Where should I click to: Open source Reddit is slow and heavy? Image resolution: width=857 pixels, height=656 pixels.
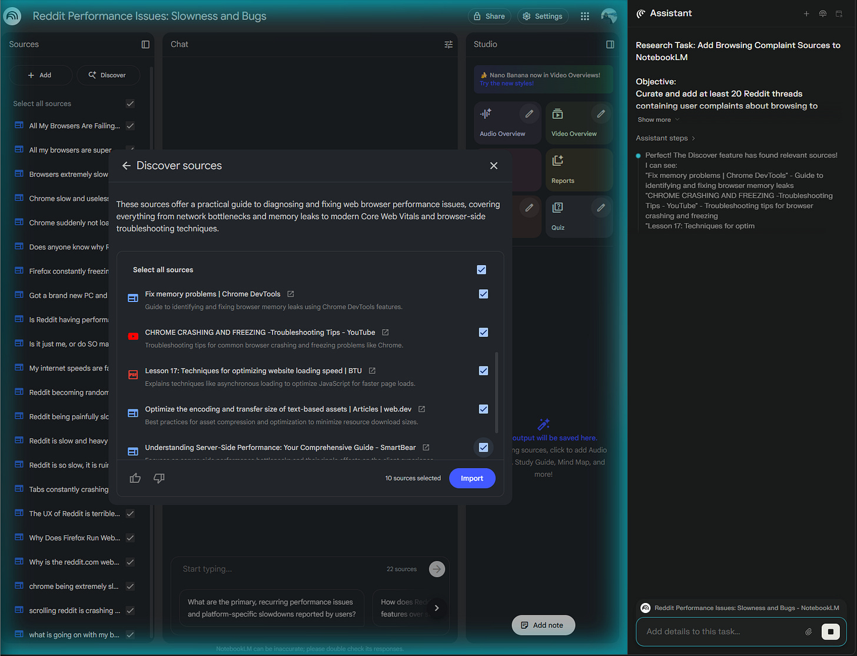68,440
